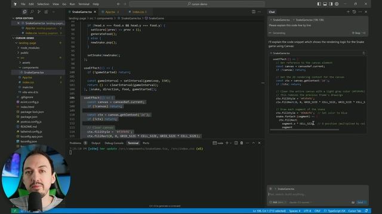The image size is (382, 214).
Task: Open new terminal dropdown arrow
Action: pyautogui.click(x=230, y=143)
